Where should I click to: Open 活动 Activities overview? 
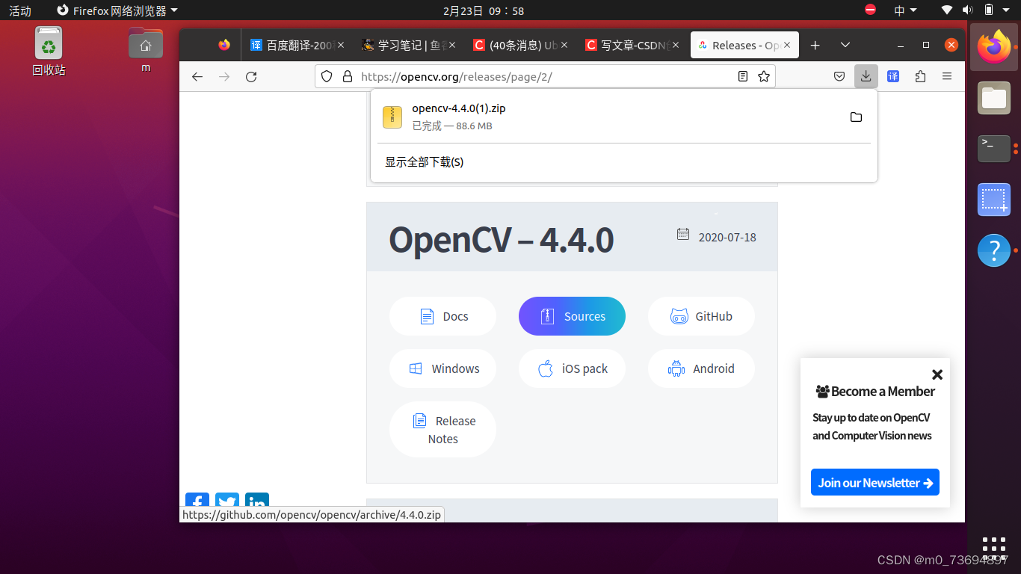coord(20,10)
